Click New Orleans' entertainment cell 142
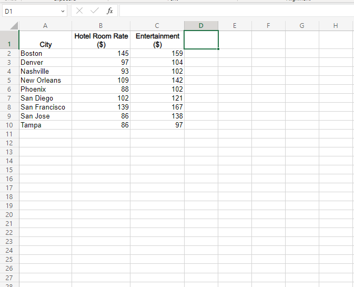The image size is (354, 287). pos(157,80)
